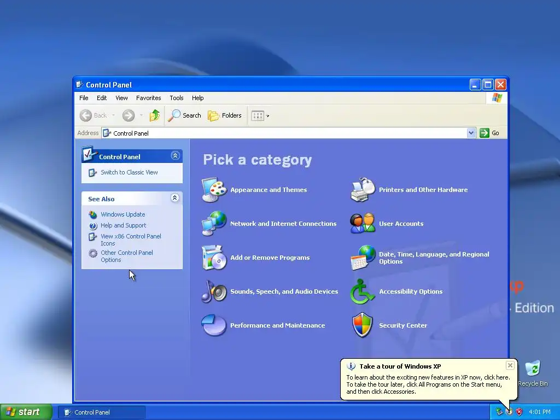Click Other Control Panel Options link
This screenshot has width=560, height=420.
[127, 256]
